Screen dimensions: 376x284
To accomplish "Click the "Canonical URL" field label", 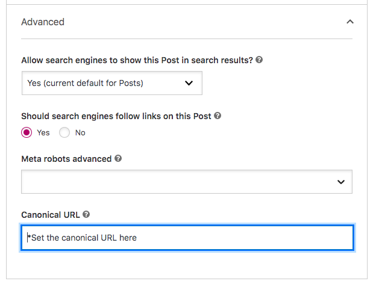I will [x=51, y=215].
